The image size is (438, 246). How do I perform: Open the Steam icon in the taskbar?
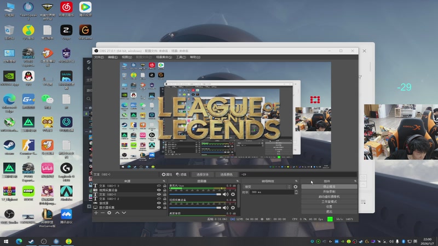point(31,241)
